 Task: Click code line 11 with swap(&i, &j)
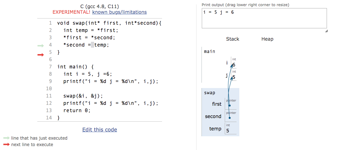83,96
